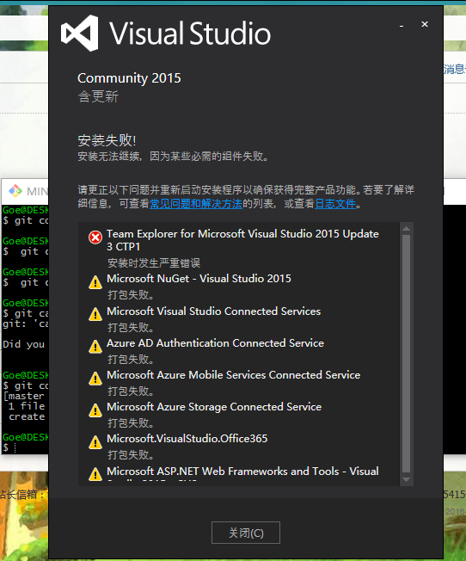Click warning icon for Azure Storage Connected Service

point(95,410)
